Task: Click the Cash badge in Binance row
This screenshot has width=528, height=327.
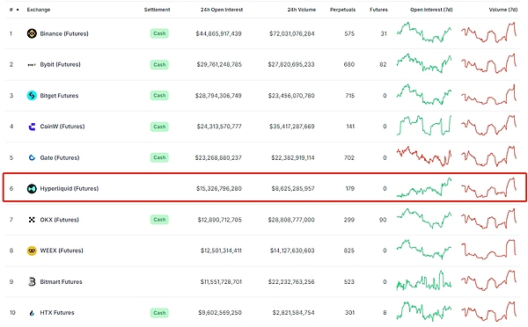Action: point(159,33)
